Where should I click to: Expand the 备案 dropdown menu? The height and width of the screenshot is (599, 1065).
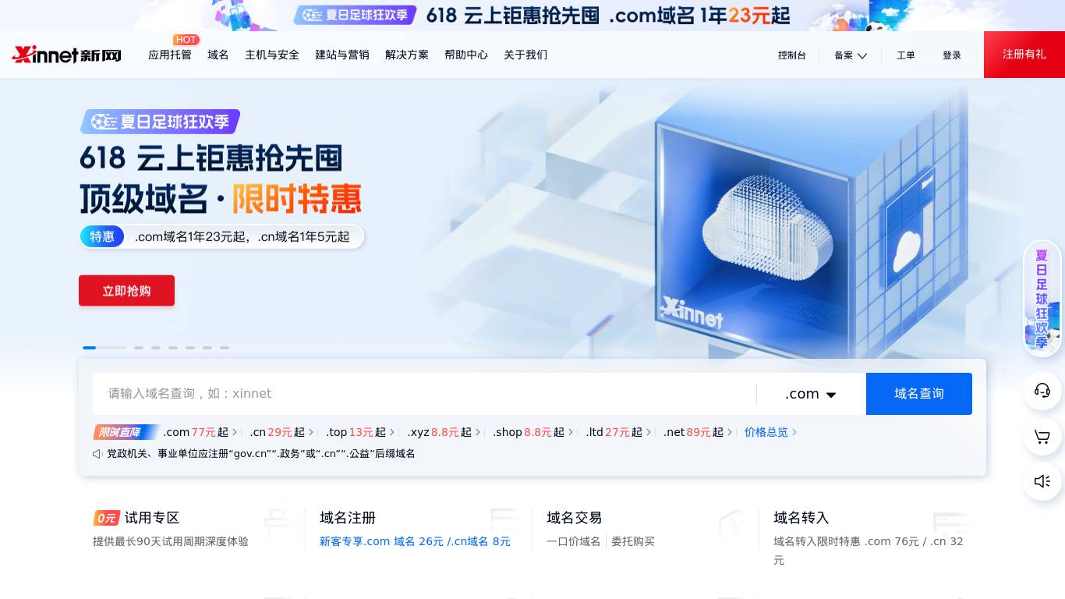(x=851, y=55)
